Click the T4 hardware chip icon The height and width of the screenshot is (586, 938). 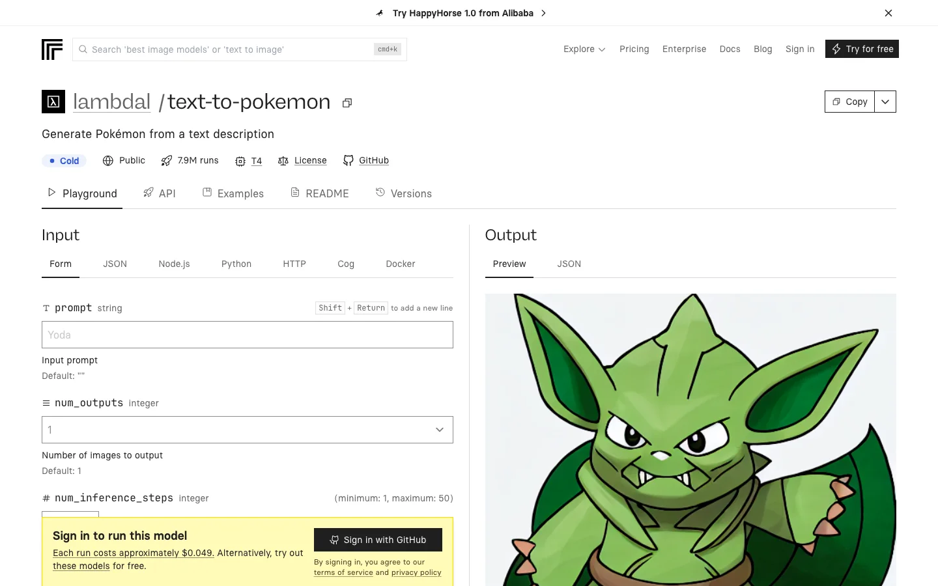tap(240, 161)
